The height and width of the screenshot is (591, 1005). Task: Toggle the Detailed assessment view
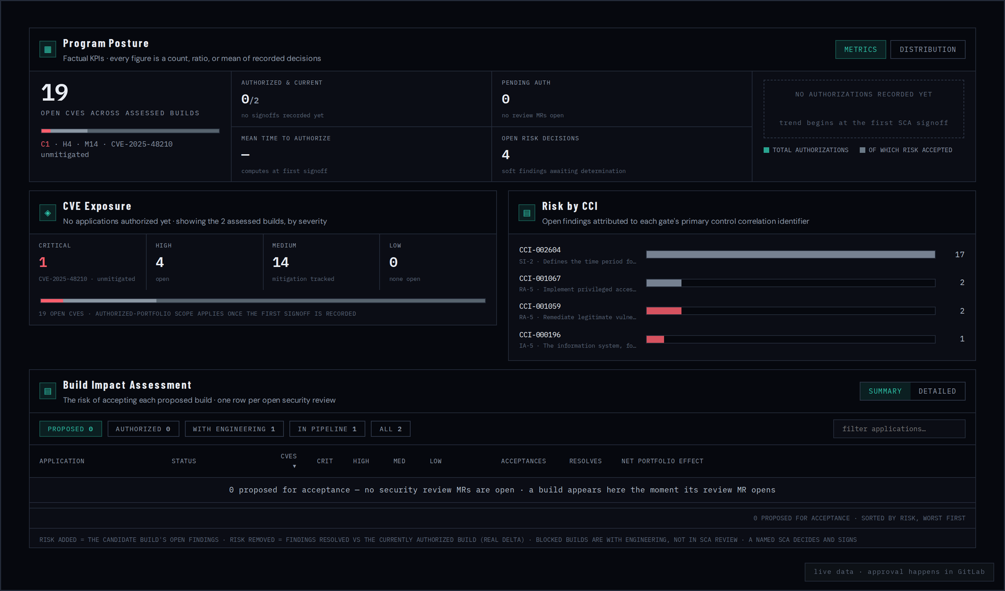click(x=937, y=392)
